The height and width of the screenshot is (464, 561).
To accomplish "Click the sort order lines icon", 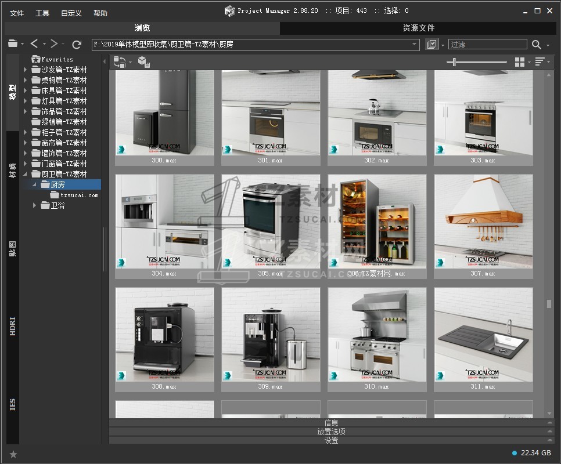I will [x=540, y=62].
